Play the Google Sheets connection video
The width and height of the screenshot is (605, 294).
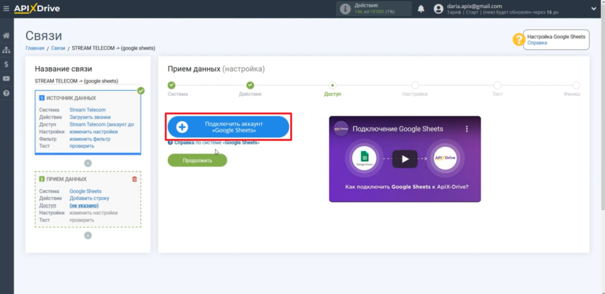click(405, 158)
